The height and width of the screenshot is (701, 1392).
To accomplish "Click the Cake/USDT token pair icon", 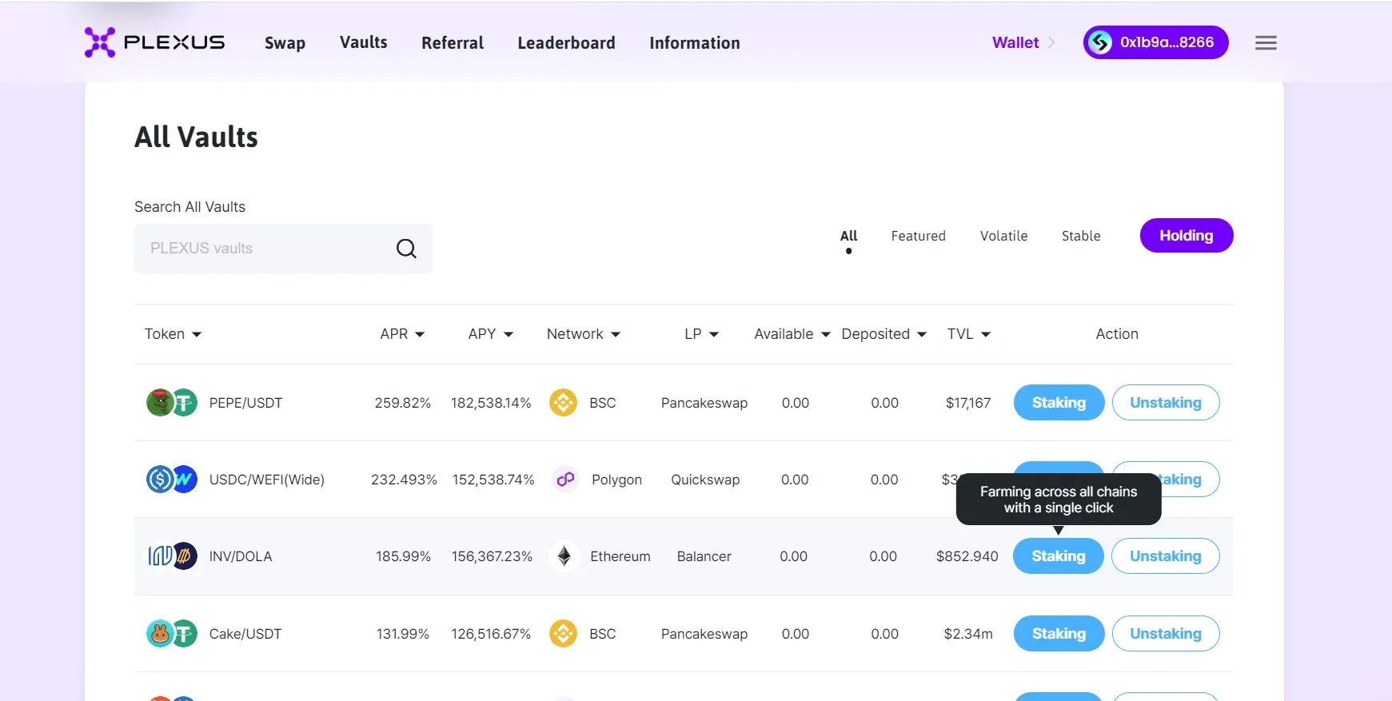I will [x=172, y=634].
